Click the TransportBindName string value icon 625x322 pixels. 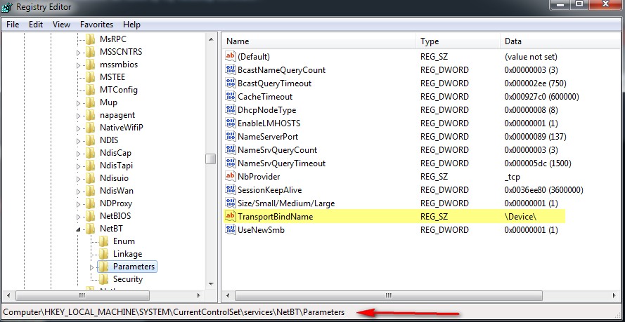point(230,217)
